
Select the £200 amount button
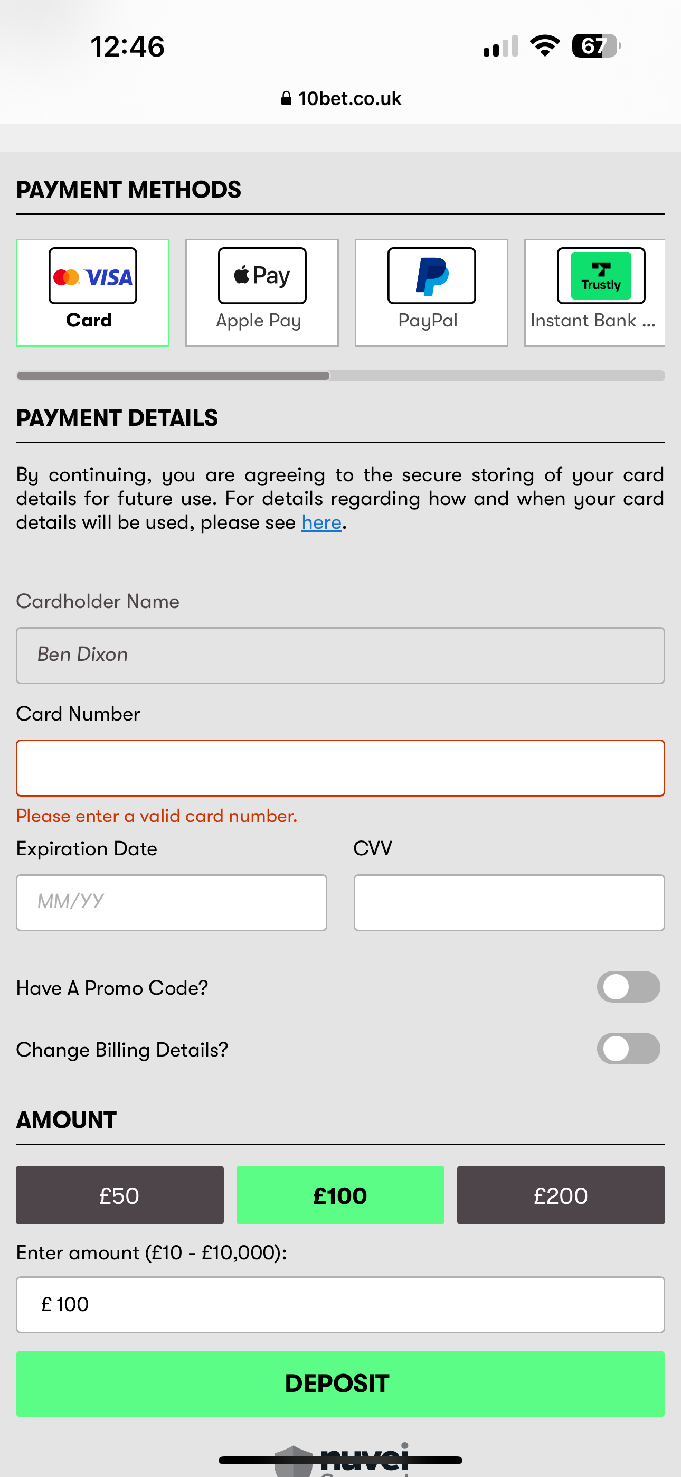561,1195
